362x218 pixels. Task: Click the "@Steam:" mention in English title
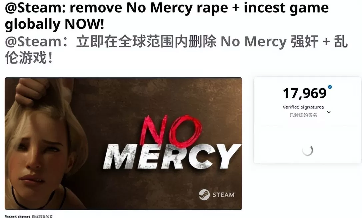(x=35, y=7)
